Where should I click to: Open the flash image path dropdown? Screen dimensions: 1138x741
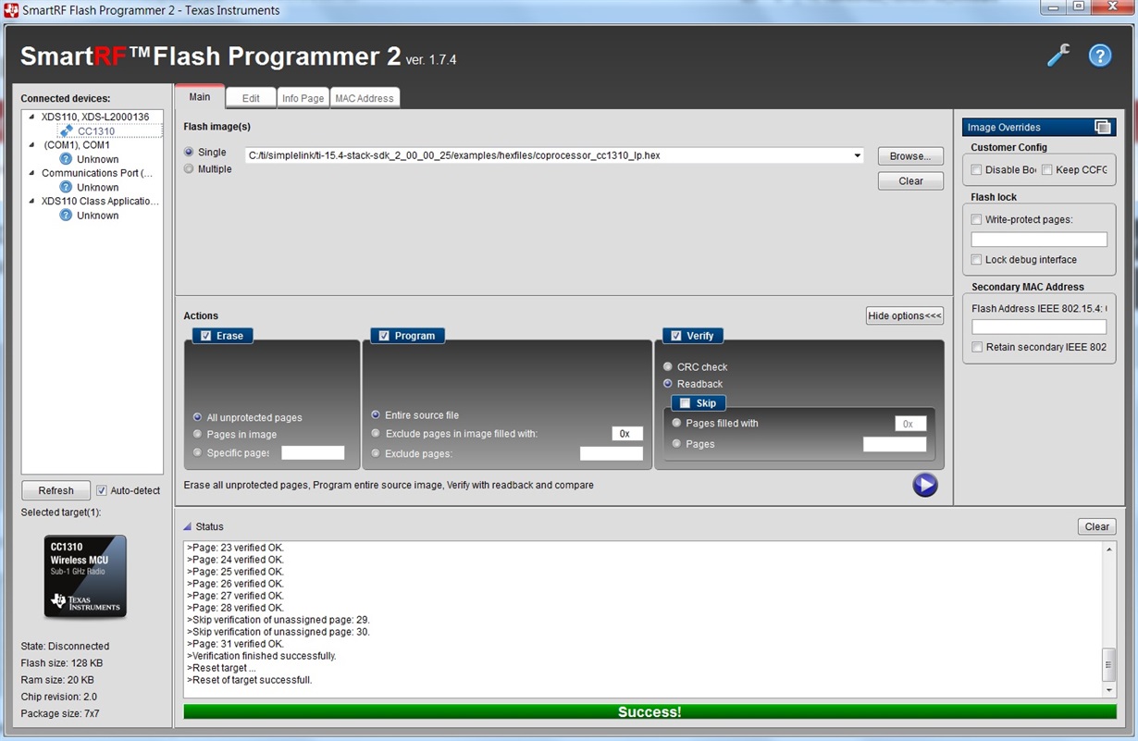click(858, 155)
